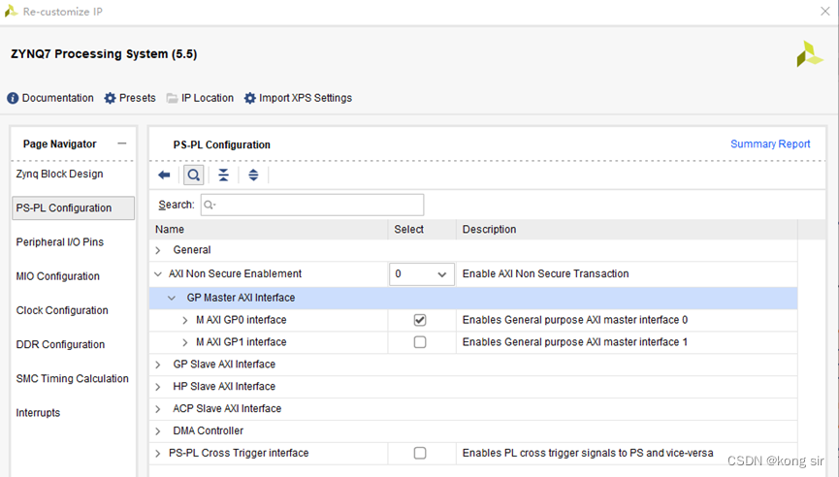Click the Documentation info icon
The image size is (839, 477).
coord(13,98)
